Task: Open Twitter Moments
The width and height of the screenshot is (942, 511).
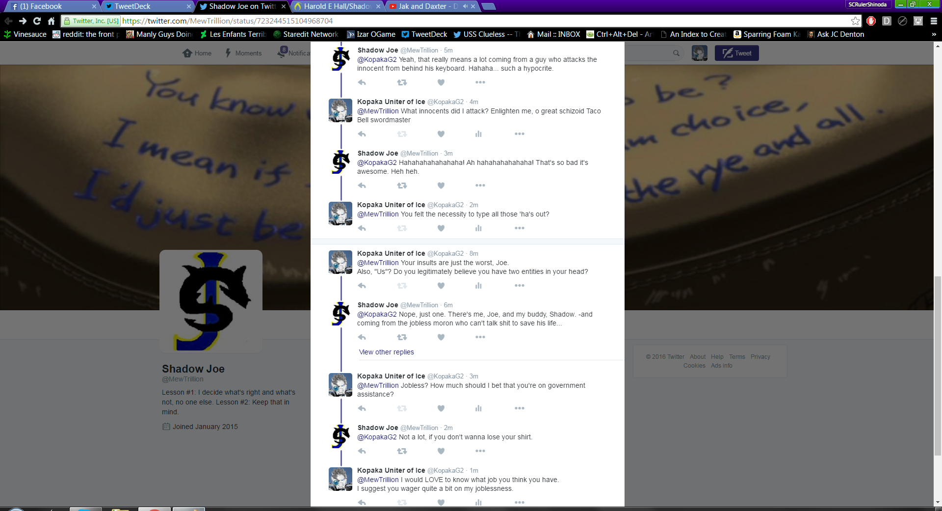Action: pos(243,53)
